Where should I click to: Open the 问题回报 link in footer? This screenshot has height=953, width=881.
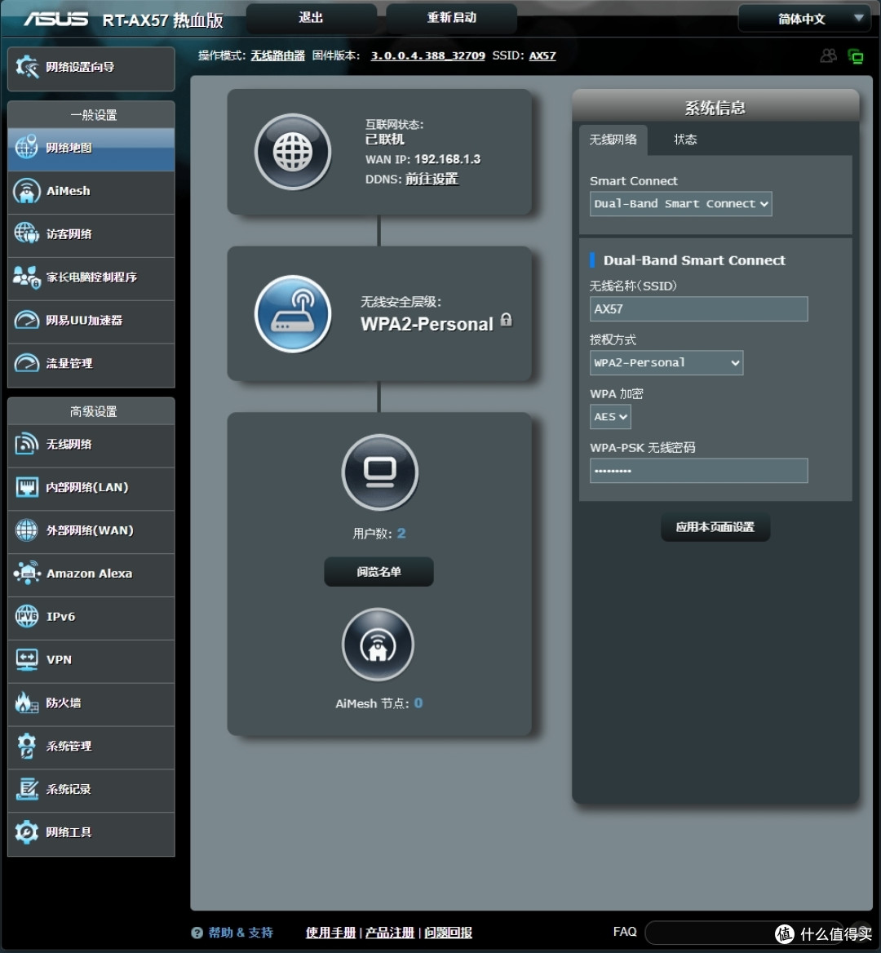[x=448, y=933]
